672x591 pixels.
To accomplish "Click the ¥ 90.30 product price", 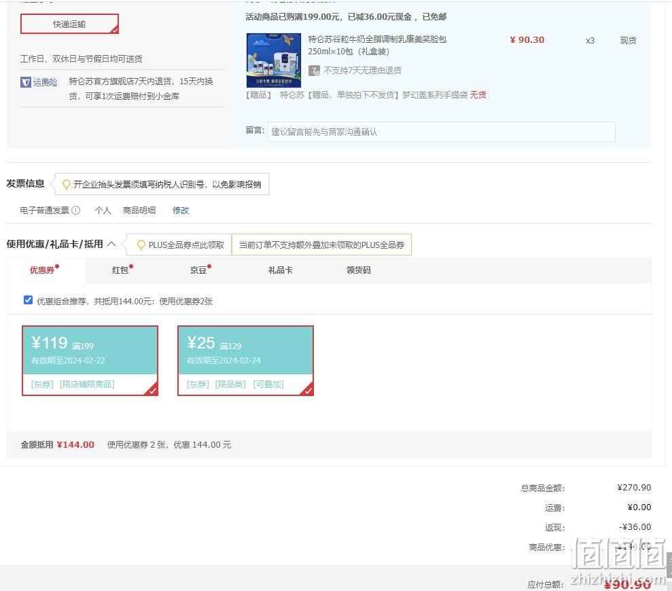I will (527, 40).
